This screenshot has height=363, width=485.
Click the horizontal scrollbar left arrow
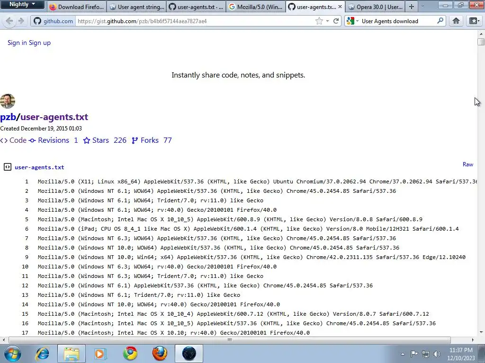coord(3,340)
